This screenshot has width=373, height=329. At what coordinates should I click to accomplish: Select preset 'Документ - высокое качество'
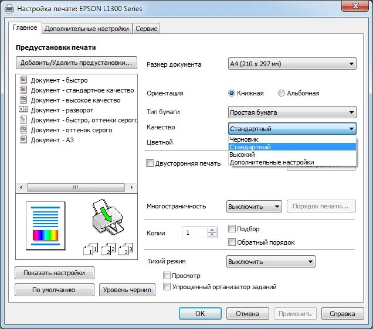click(x=76, y=100)
